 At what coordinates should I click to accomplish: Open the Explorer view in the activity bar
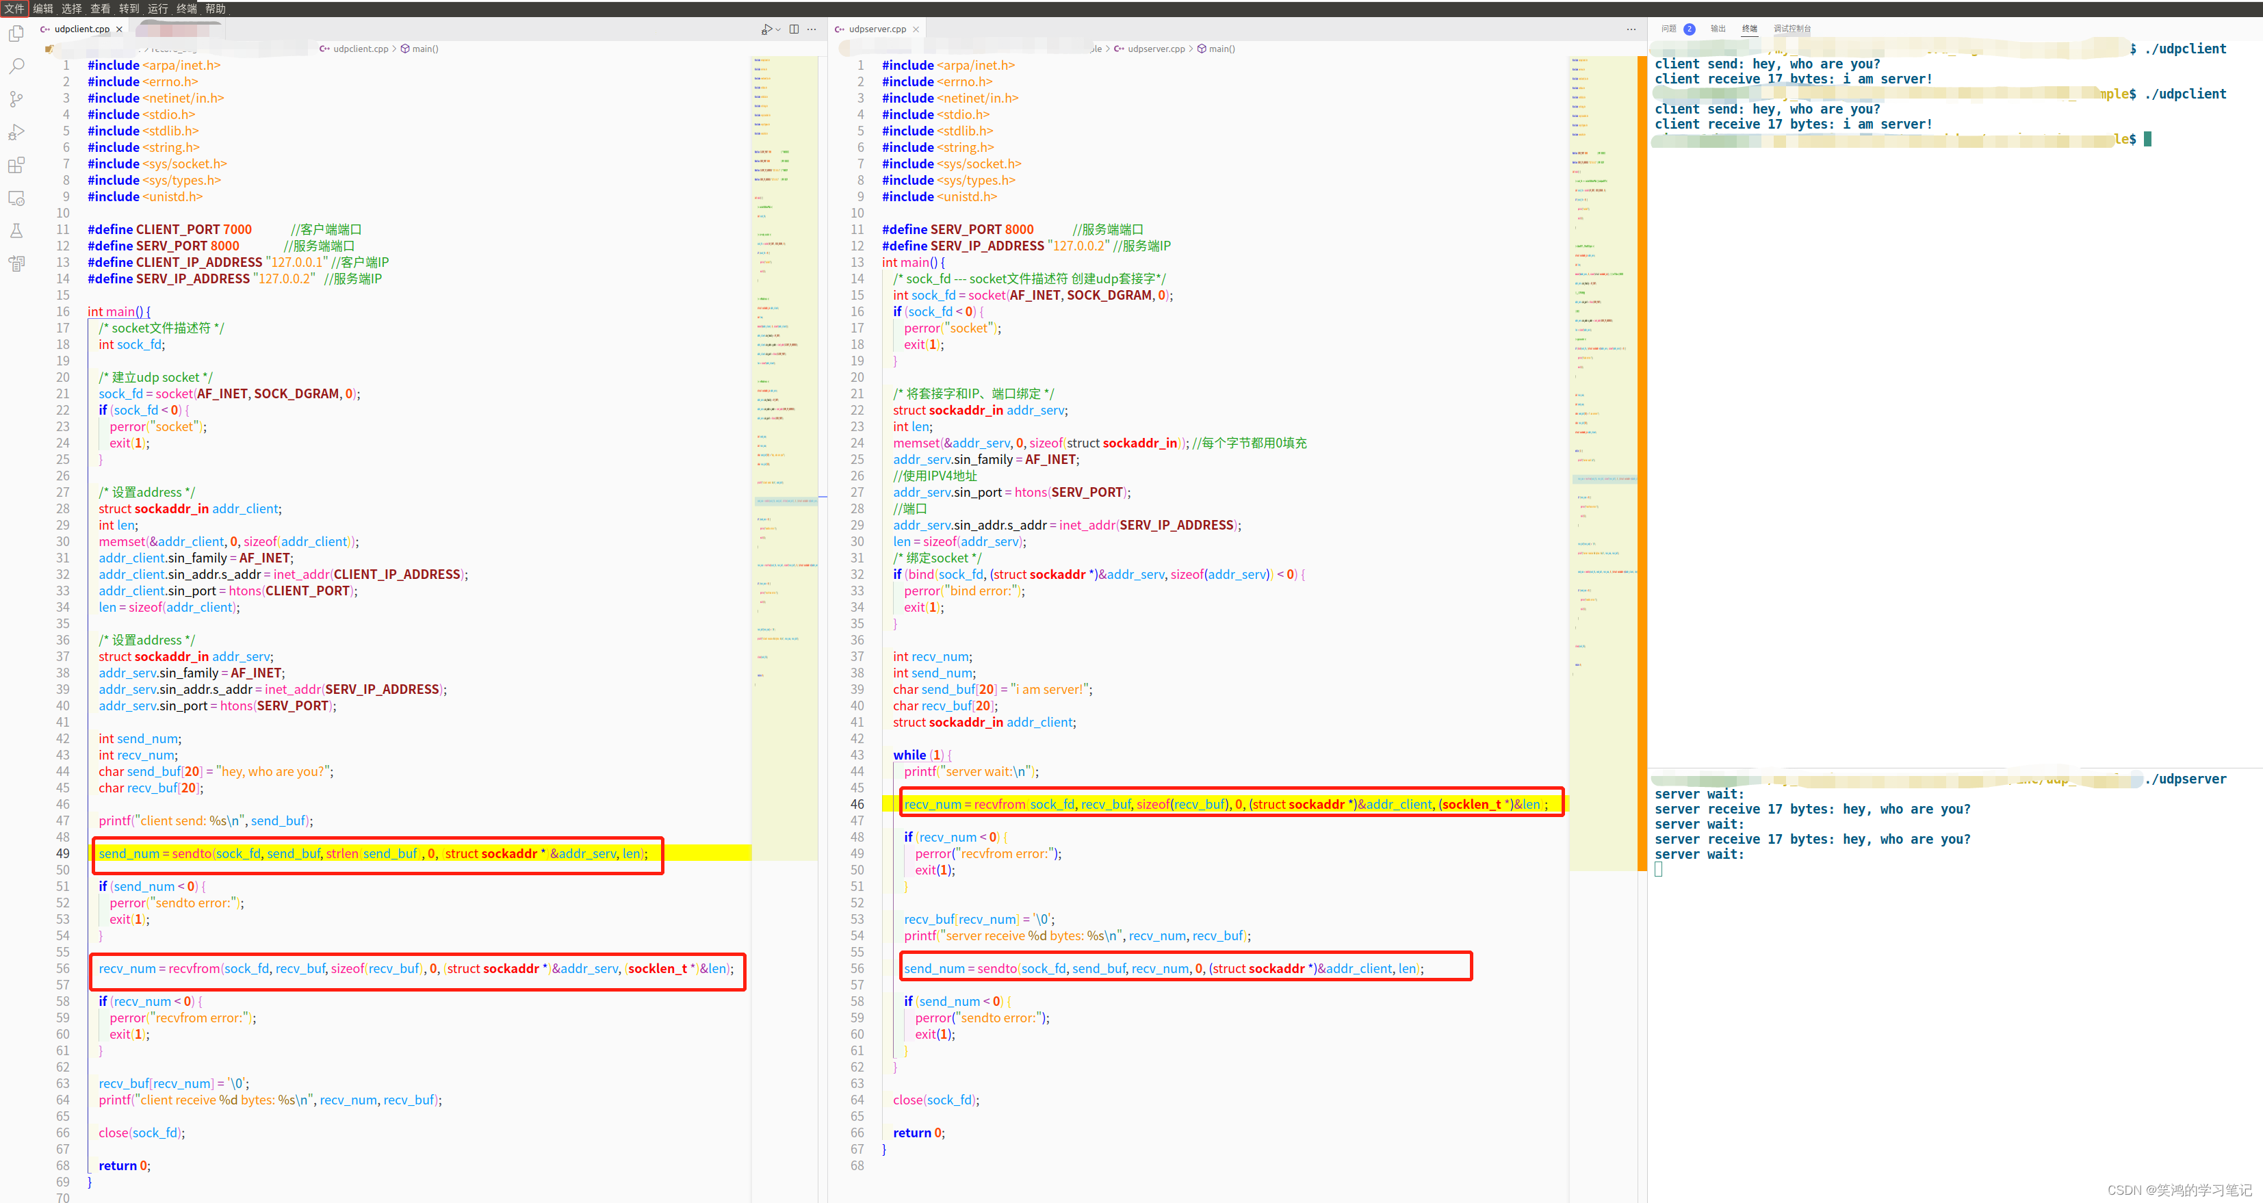16,34
